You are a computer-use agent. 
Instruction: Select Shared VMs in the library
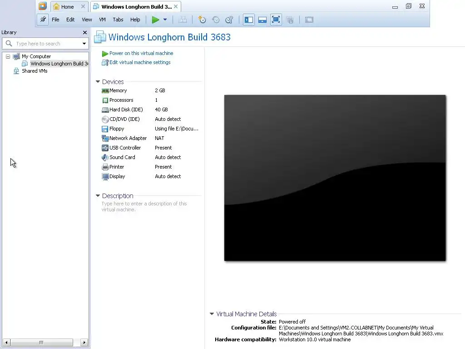35,71
